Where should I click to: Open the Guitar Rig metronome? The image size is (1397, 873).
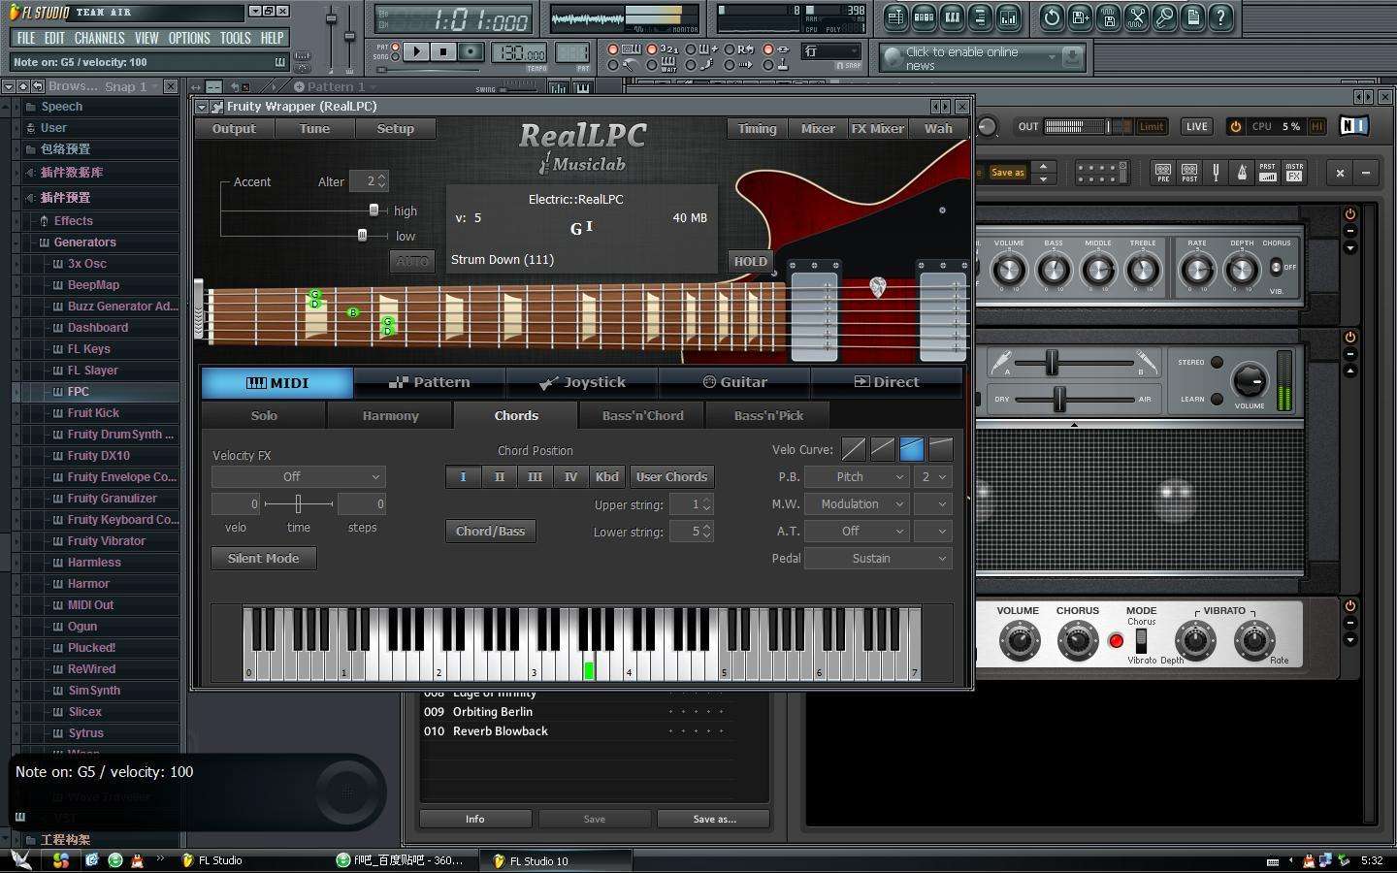pyautogui.click(x=1242, y=173)
